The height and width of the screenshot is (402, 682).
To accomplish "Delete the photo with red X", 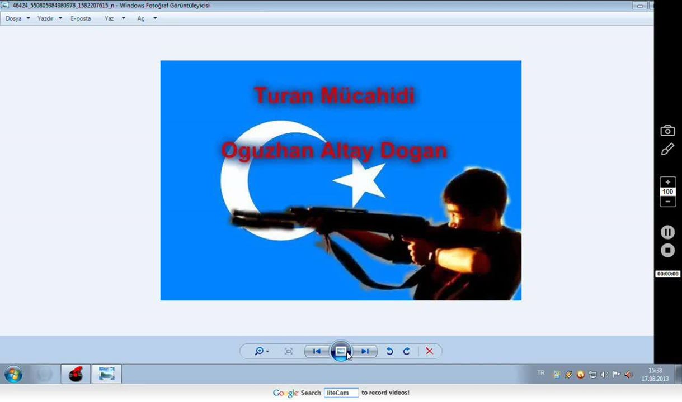I will coord(430,351).
